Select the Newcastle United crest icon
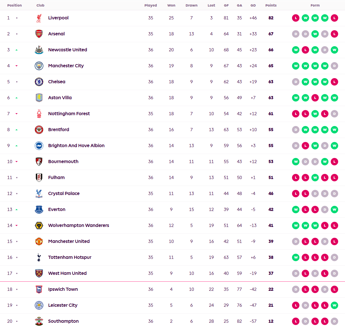This screenshot has width=345, height=327. pos(39,50)
